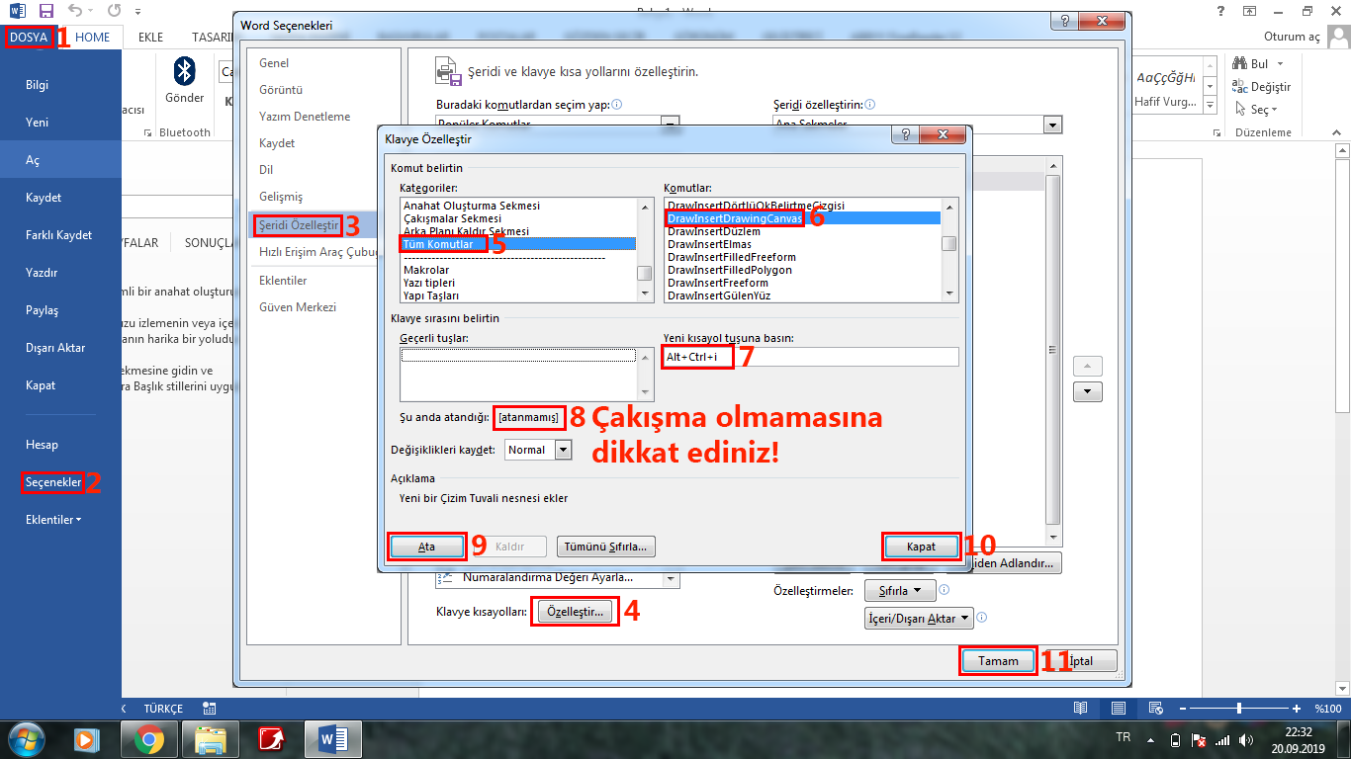
Task: Click the İptal button
Action: [1081, 661]
